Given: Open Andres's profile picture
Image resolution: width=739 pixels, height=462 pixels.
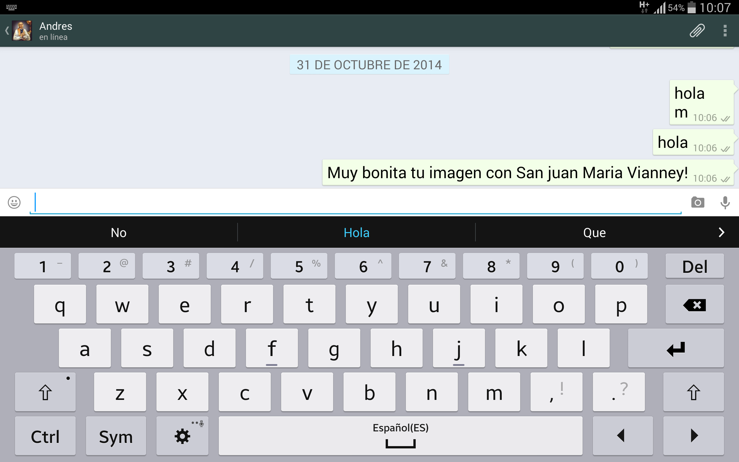Looking at the screenshot, I should tap(21, 30).
